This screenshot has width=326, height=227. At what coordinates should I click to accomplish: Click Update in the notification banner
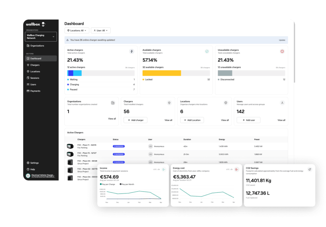(282, 40)
